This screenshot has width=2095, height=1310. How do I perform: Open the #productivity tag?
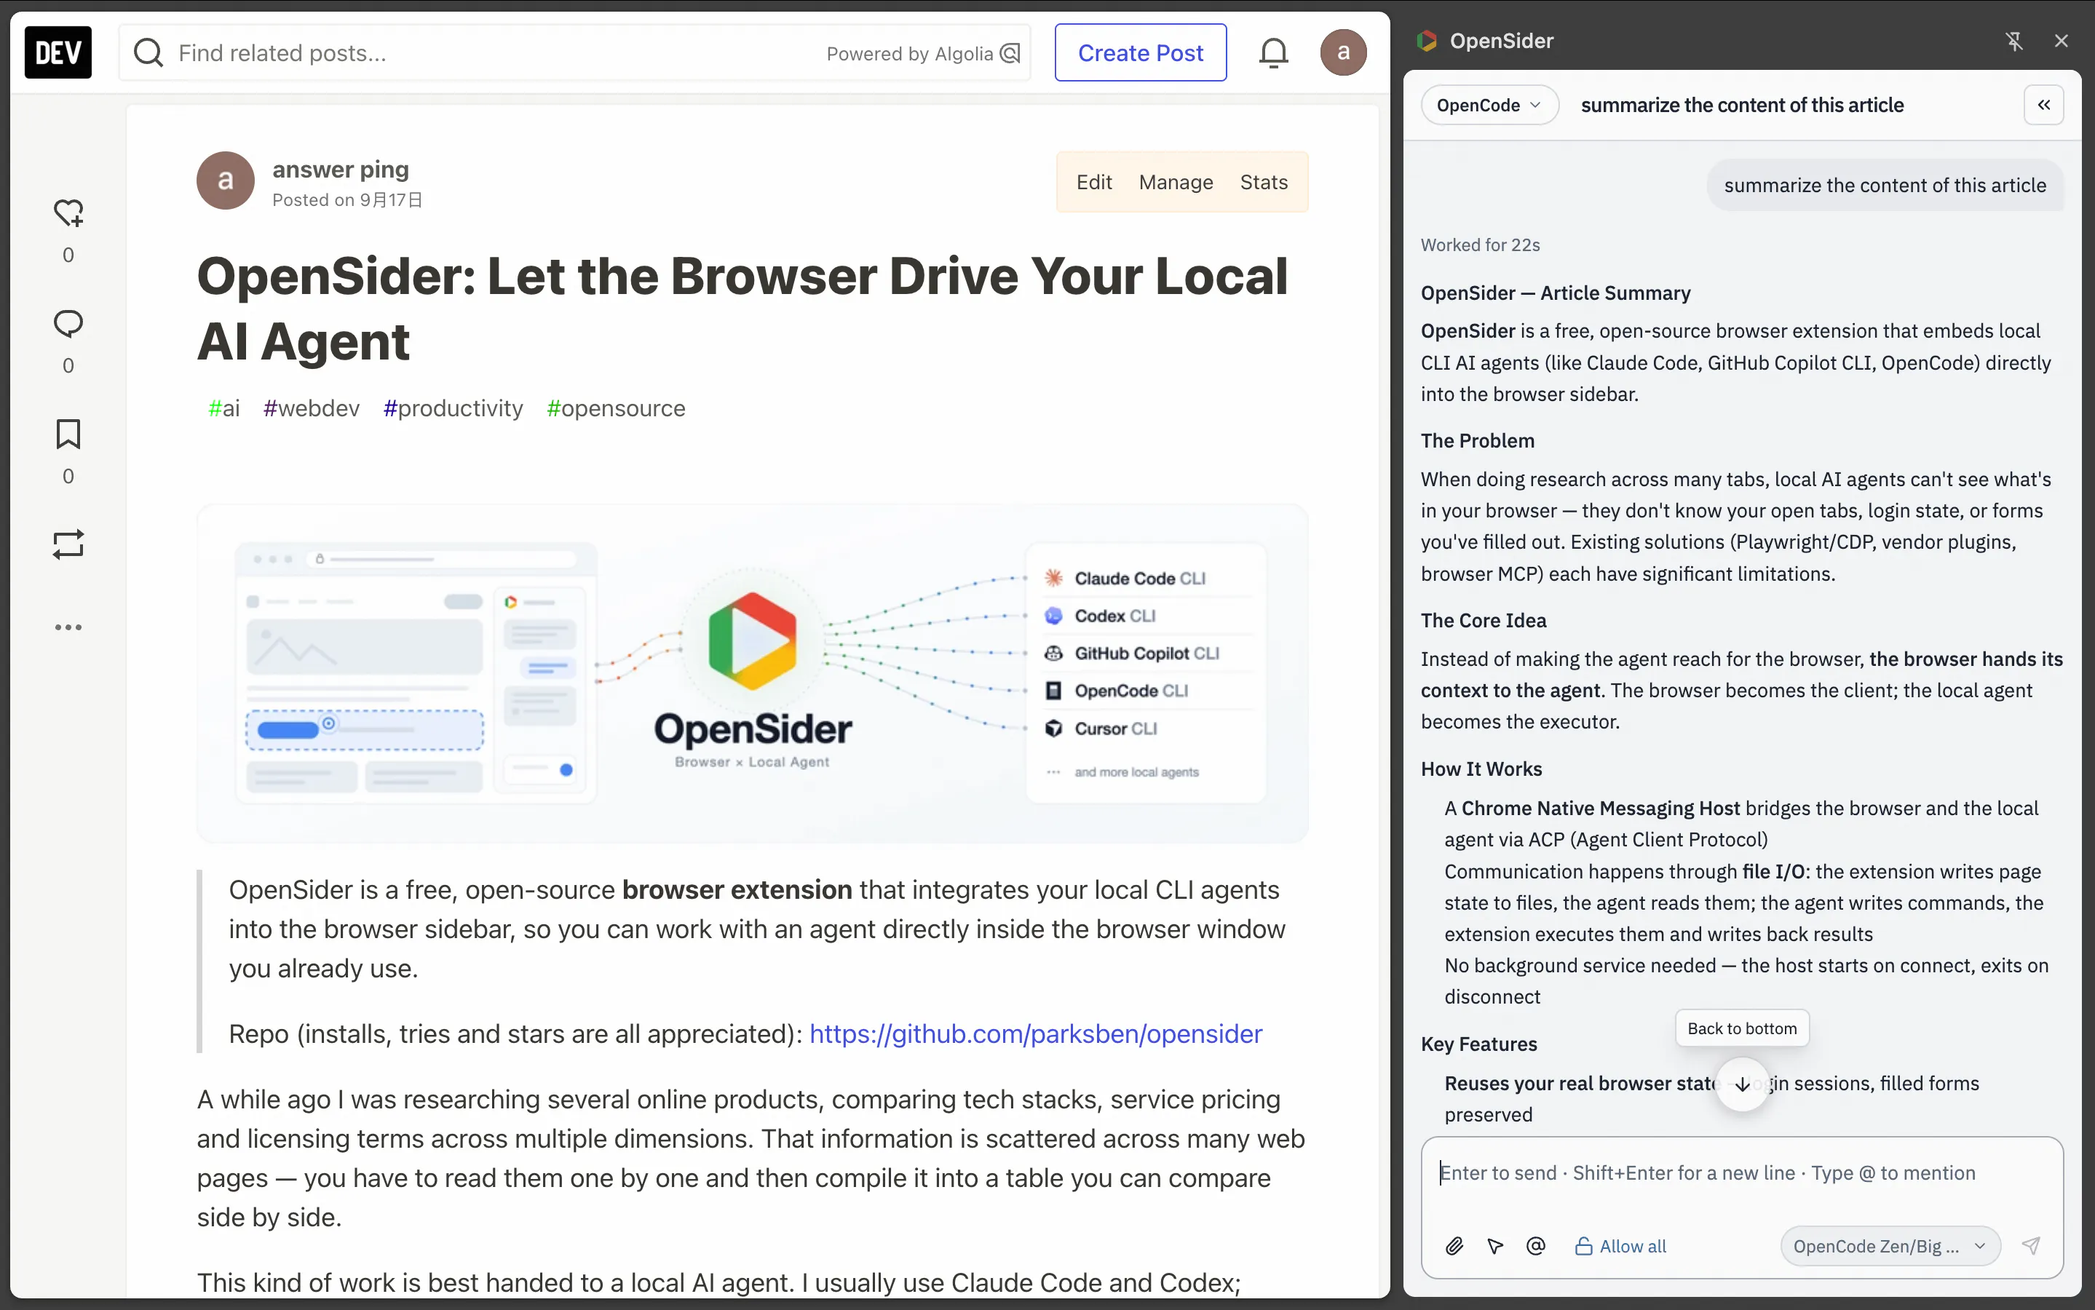pos(453,408)
